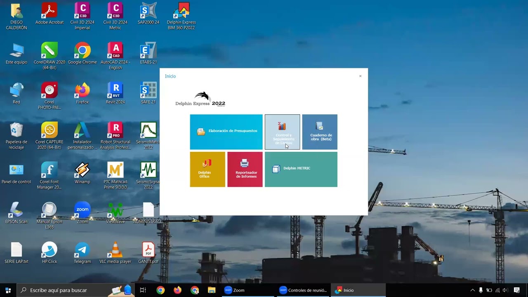Select the GANTT.pdf file on desktop

[148, 253]
